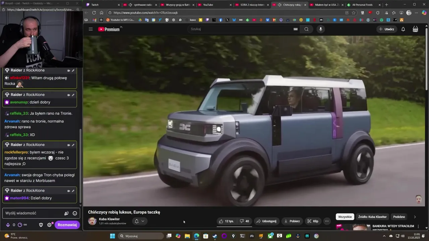429x241 pixels.
Task: Open the weather widget showing 11°C
Action: click(16, 236)
